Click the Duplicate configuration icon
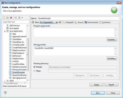Viewport: 123px width, 98px height. click(x=8, y=18)
